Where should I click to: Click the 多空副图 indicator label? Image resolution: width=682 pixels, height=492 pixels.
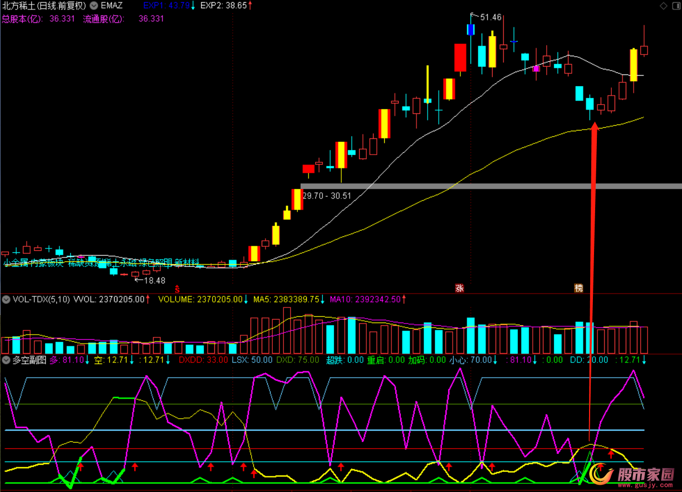pyautogui.click(x=29, y=360)
